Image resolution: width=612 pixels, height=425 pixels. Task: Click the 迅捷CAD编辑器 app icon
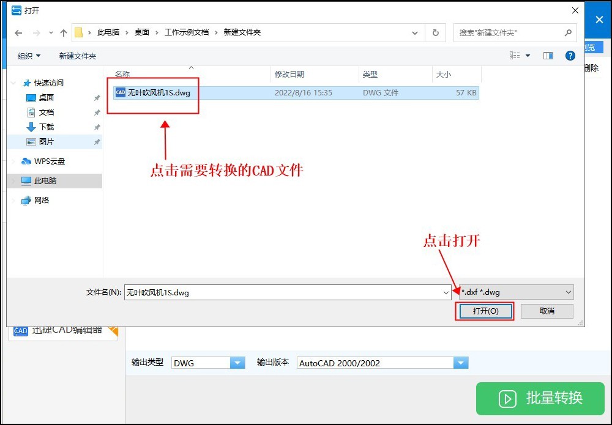click(20, 331)
